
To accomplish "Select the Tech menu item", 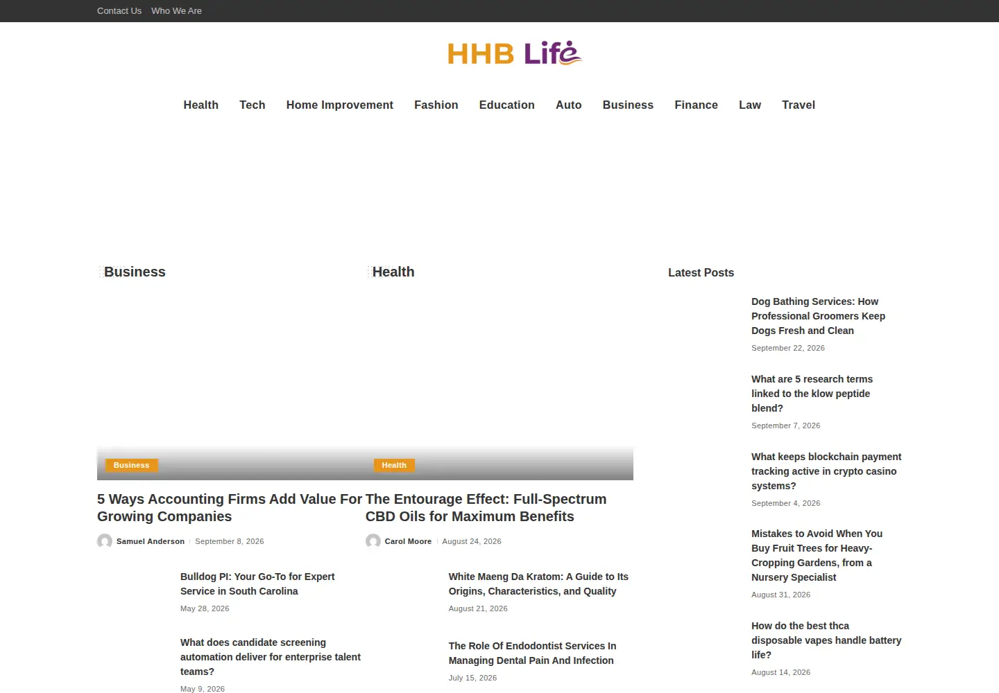I will [x=253, y=105].
